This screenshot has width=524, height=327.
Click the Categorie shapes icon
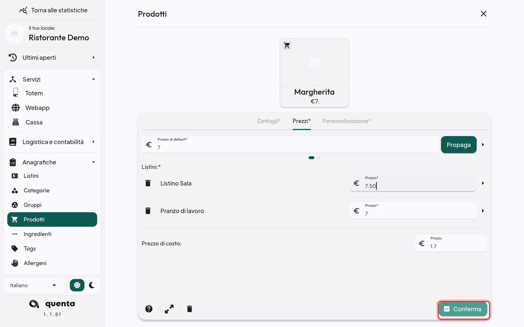15,190
